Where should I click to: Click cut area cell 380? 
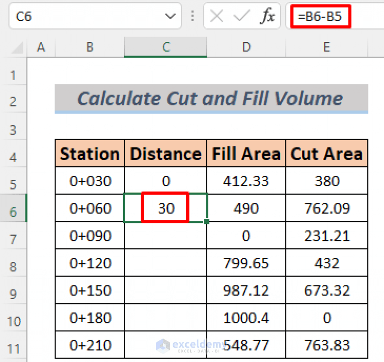pyautogui.click(x=327, y=181)
